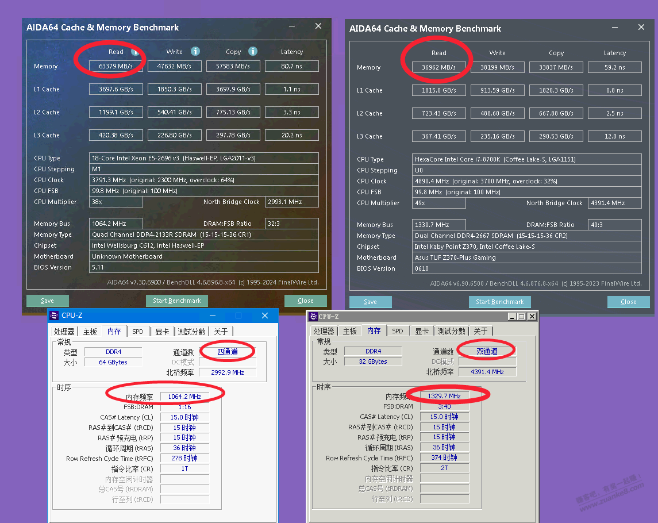Image resolution: width=658 pixels, height=523 pixels.
Task: Click the Close button in i7-8700K AIDA64 window
Action: click(x=629, y=302)
